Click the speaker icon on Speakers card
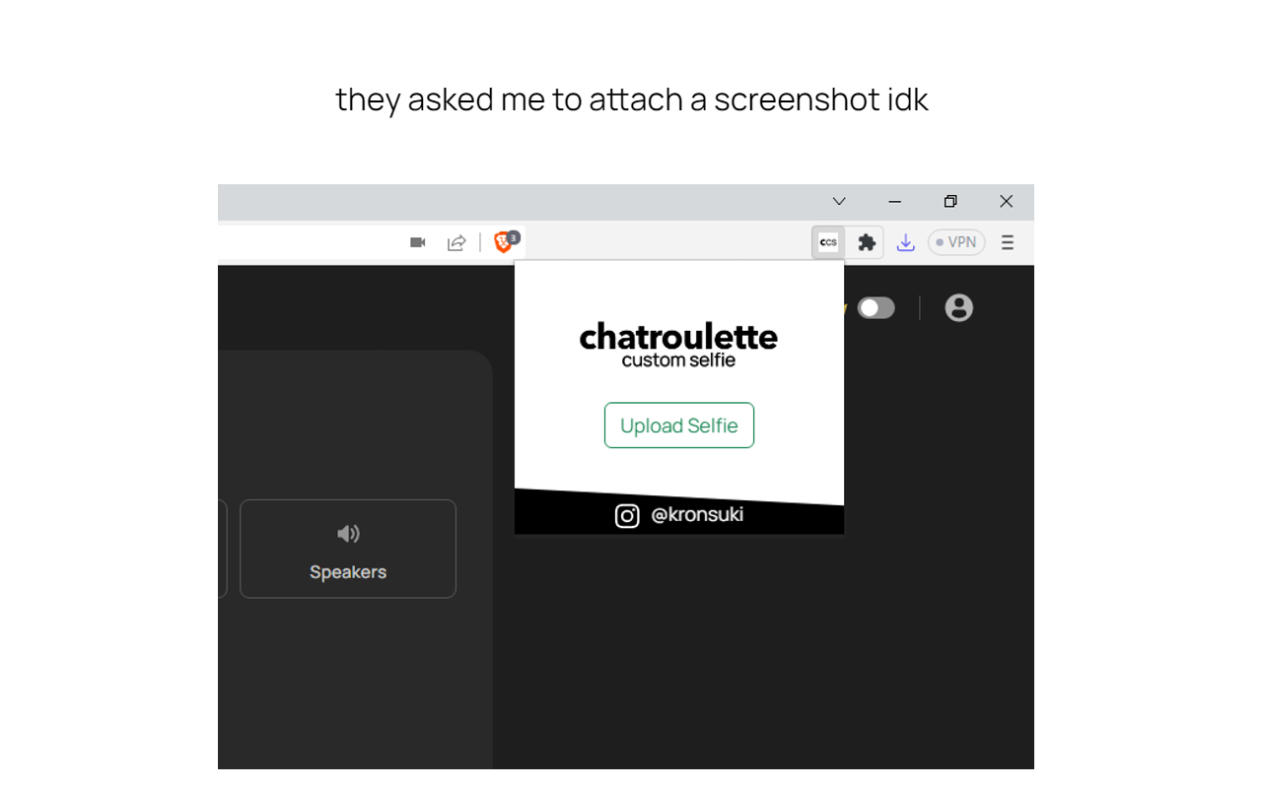This screenshot has height=788, width=1262. pyautogui.click(x=348, y=533)
